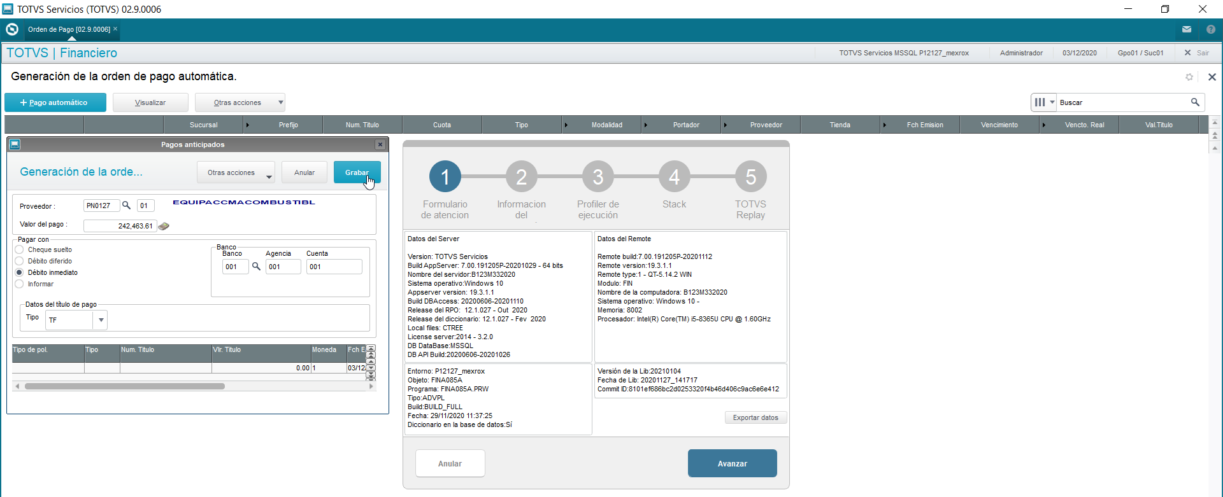Screen dimensions: 1223x497
Task: Go to step 1 Formulario de atencion
Action: click(445, 176)
